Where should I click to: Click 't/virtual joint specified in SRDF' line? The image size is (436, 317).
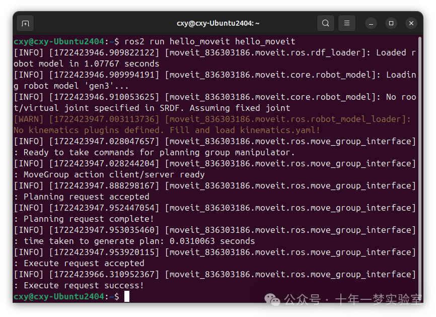pos(152,108)
